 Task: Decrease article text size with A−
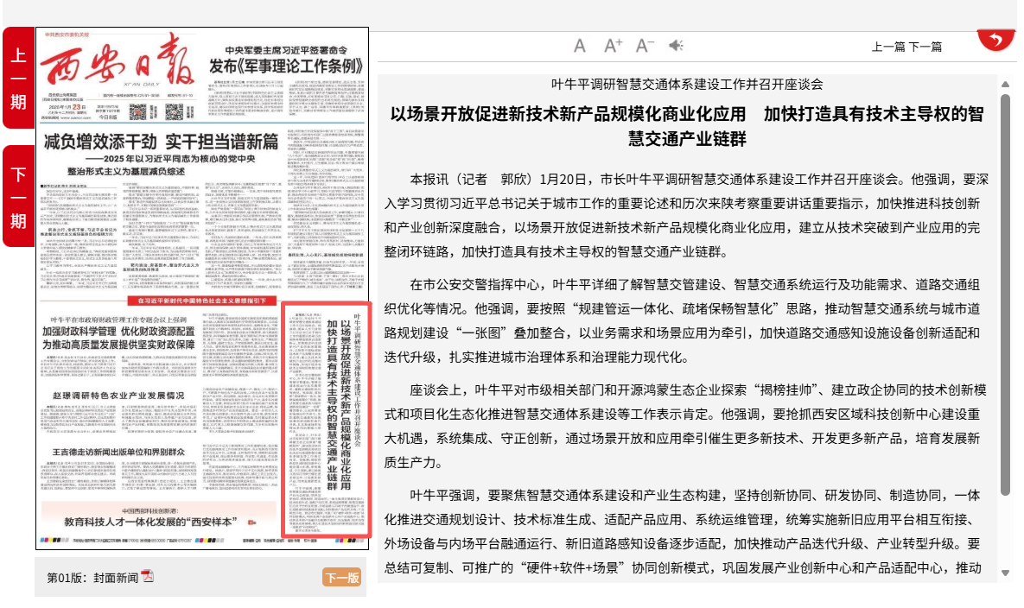(645, 46)
